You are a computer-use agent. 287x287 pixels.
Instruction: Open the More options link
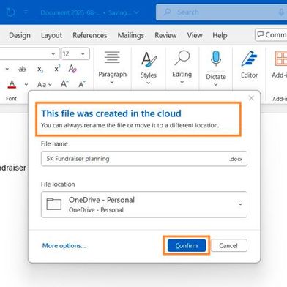(64, 245)
